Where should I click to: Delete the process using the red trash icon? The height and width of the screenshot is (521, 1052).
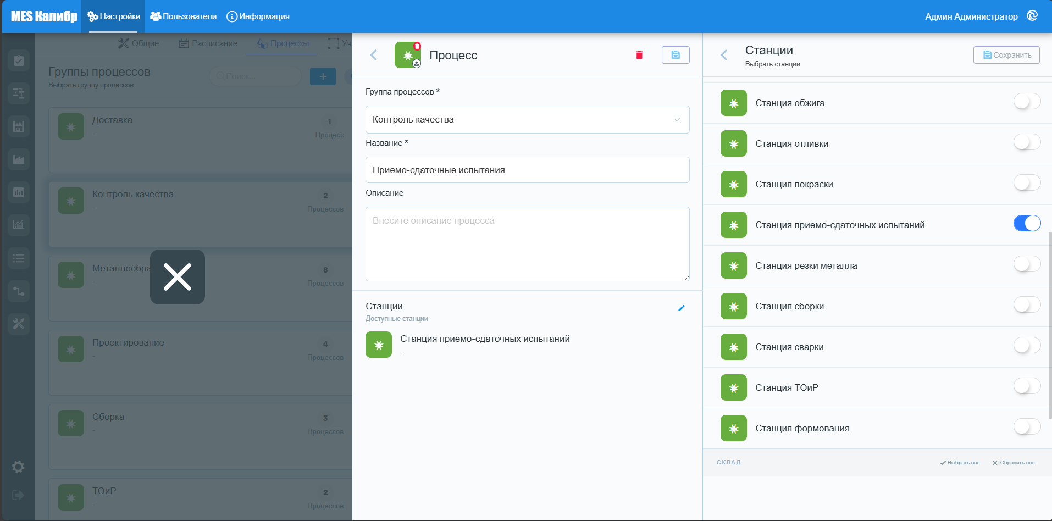tap(639, 55)
